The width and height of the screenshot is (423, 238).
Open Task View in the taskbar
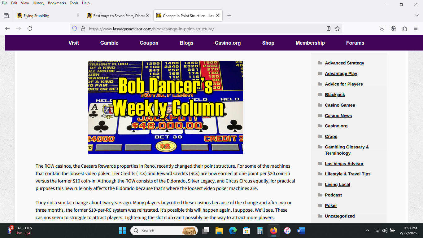pyautogui.click(x=206, y=231)
